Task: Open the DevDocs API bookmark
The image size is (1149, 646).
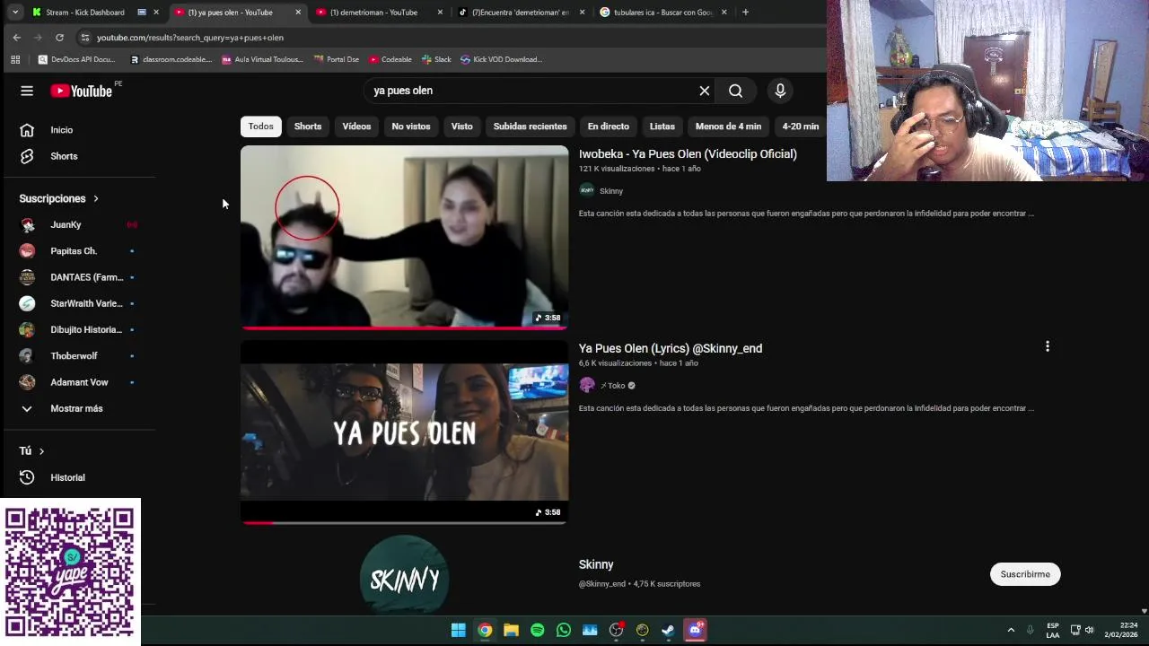Action: point(76,59)
